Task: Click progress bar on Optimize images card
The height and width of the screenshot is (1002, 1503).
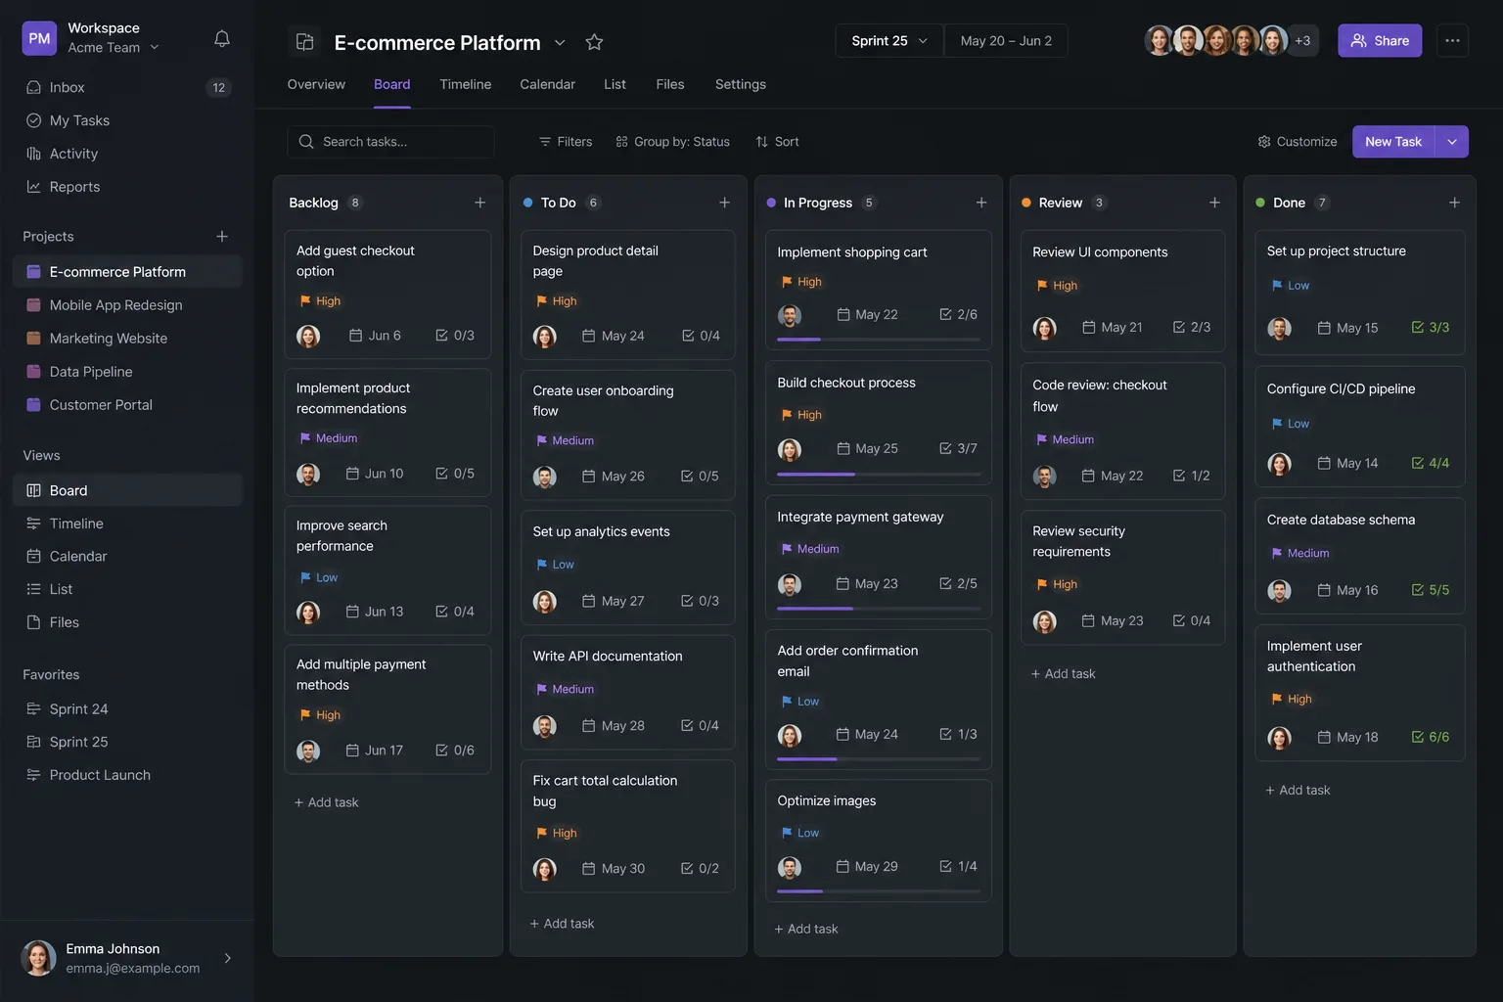Action: coord(879,891)
